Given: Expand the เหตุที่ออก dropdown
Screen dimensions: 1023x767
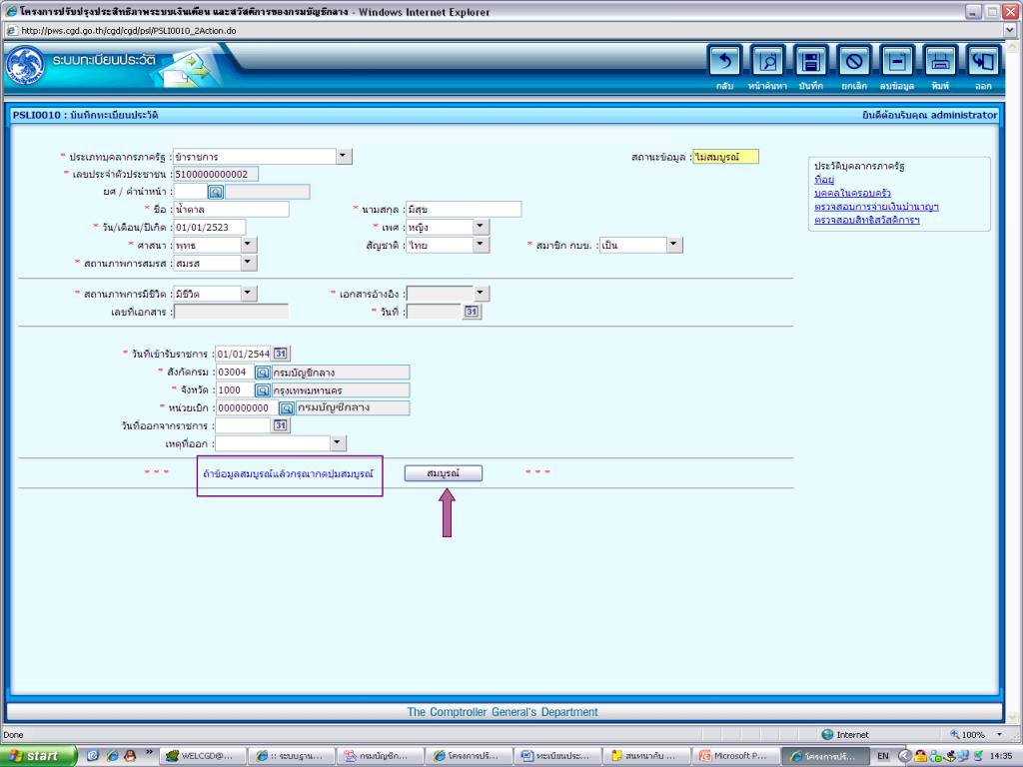Looking at the screenshot, I should 338,443.
